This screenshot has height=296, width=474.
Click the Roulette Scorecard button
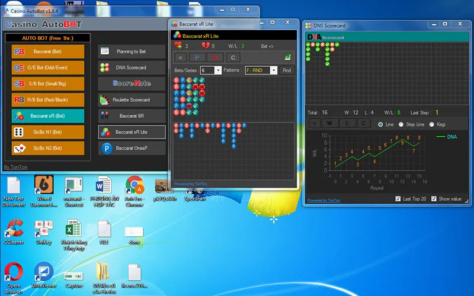pyautogui.click(x=132, y=99)
